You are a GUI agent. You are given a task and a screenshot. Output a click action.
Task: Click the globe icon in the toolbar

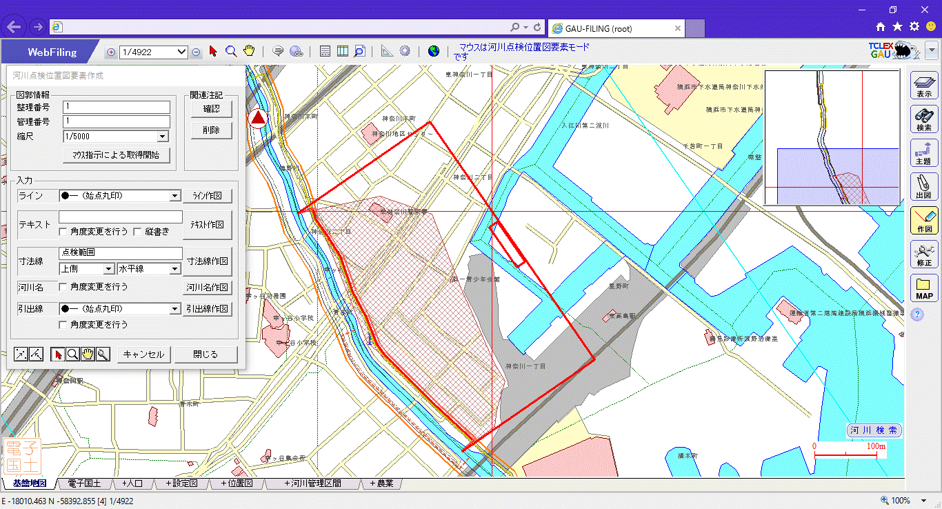click(x=433, y=51)
